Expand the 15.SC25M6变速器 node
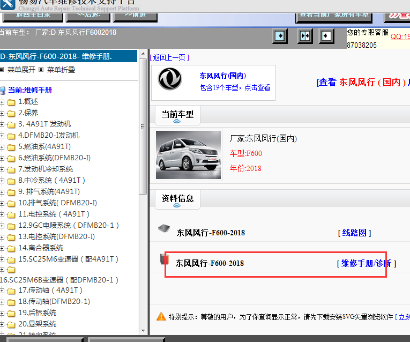Viewport: 410px width, 342px height. pos(2,259)
